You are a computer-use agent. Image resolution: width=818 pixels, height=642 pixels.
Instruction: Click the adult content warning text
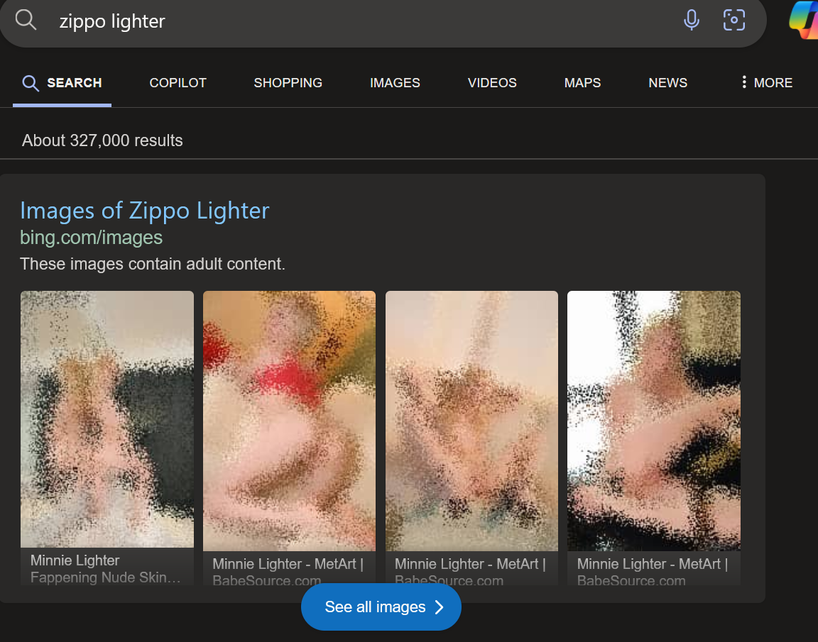[x=153, y=264]
